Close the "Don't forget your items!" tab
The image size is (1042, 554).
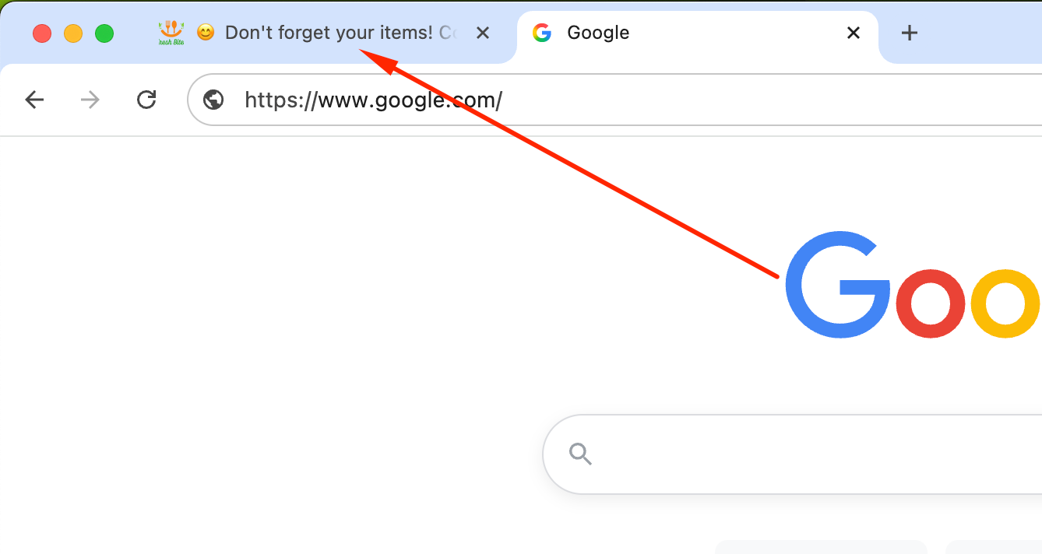point(482,33)
